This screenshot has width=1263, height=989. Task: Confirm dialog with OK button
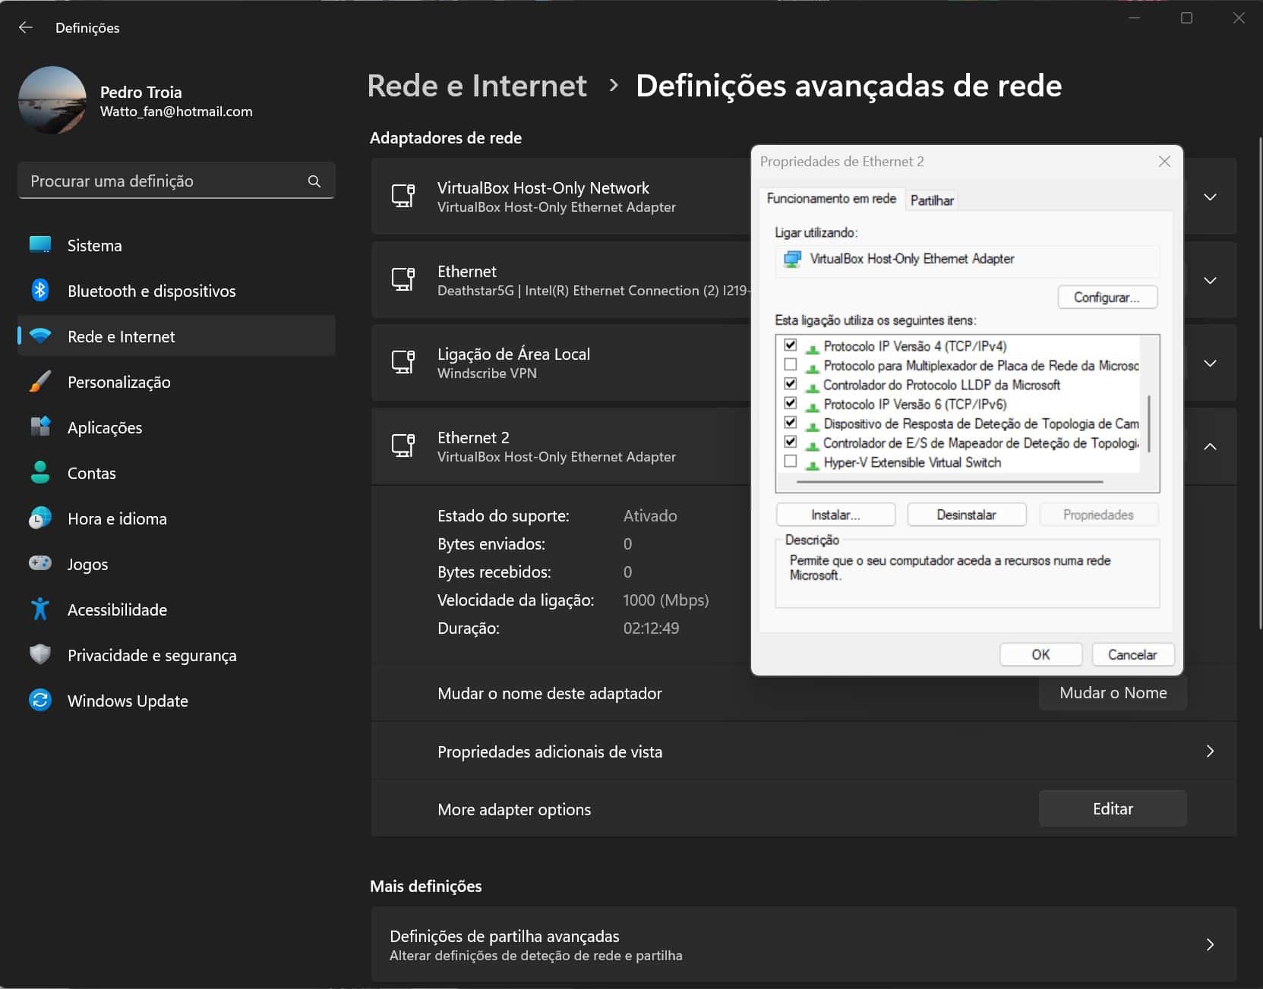coord(1041,654)
